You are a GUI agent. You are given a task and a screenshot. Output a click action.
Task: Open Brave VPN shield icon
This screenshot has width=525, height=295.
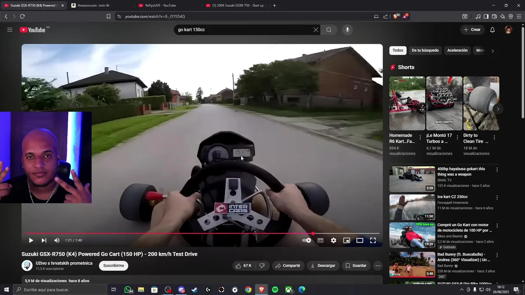(511, 16)
